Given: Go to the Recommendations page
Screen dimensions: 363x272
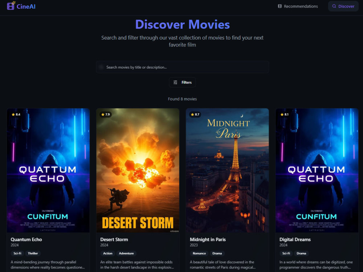Looking at the screenshot, I should 298,6.
